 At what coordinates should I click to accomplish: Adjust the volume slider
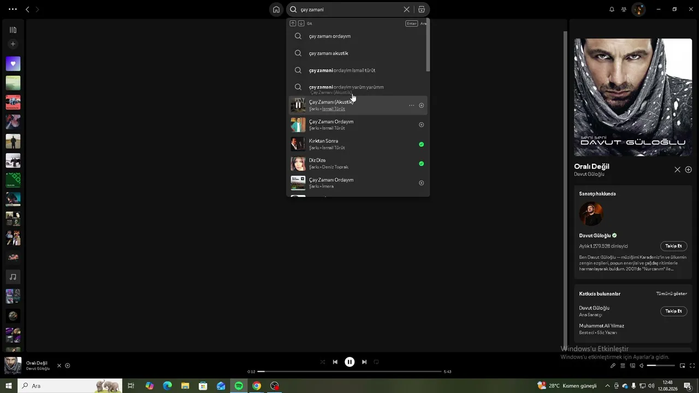[661, 366]
